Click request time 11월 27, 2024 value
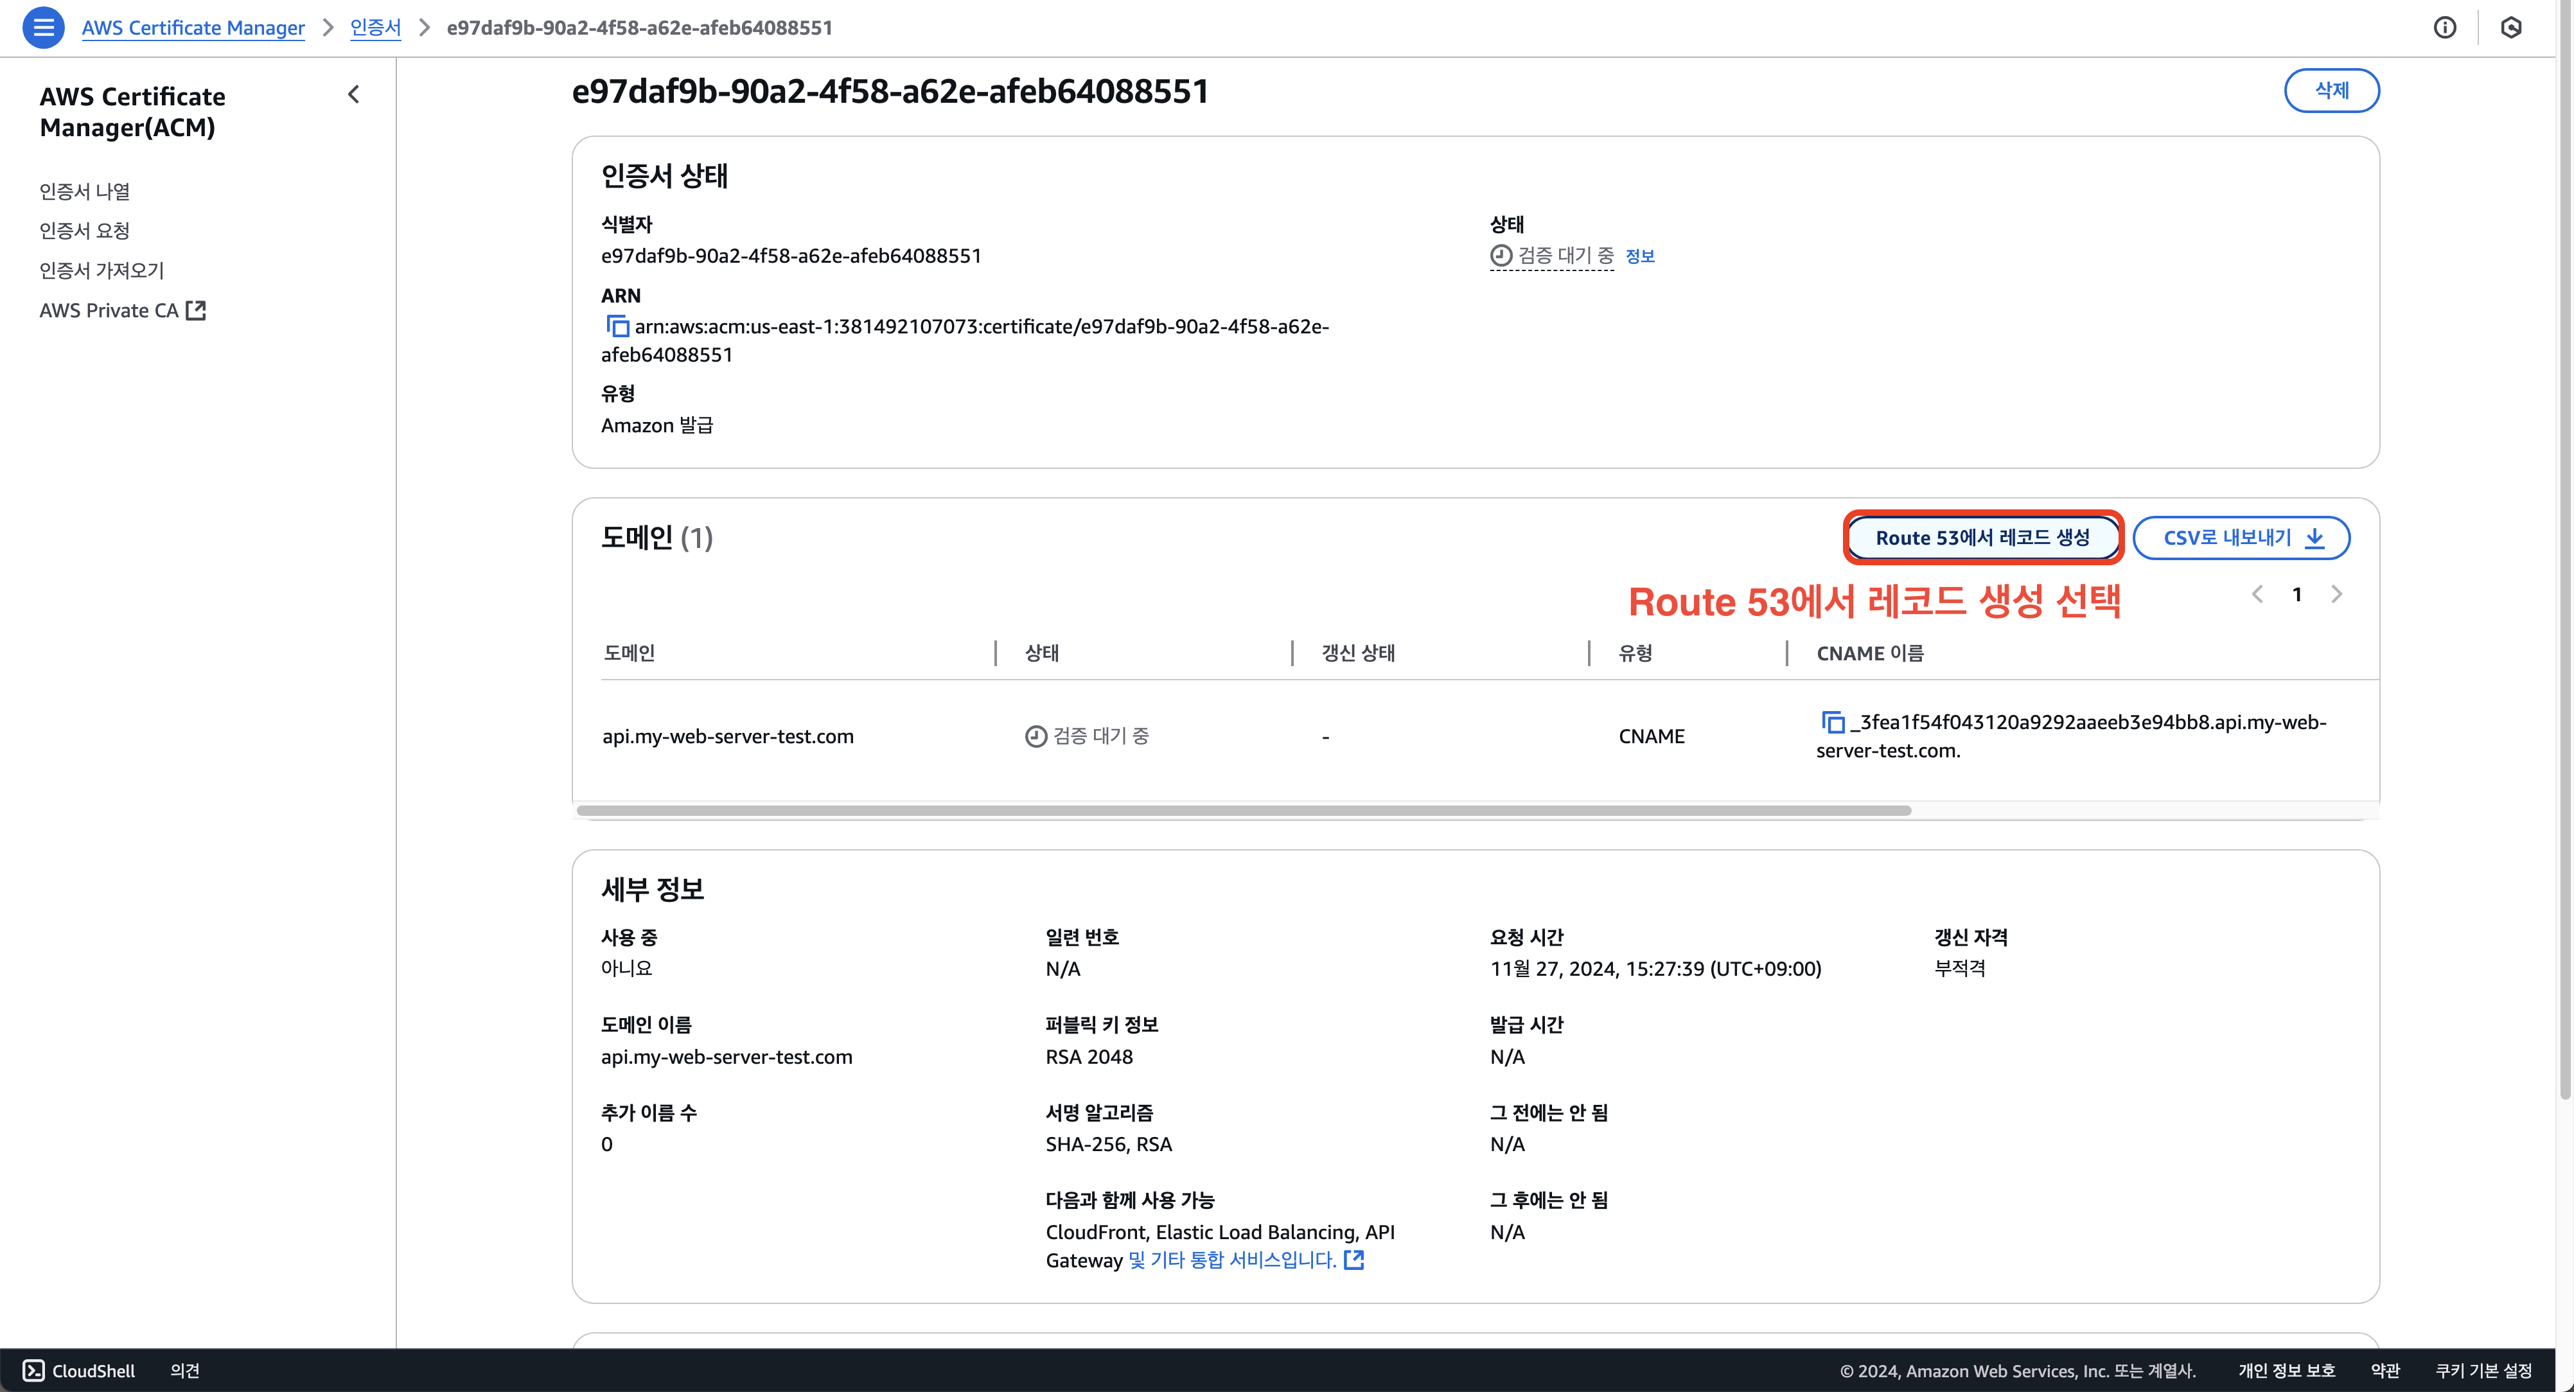Screen dimensions: 2574x1392 (1655, 969)
